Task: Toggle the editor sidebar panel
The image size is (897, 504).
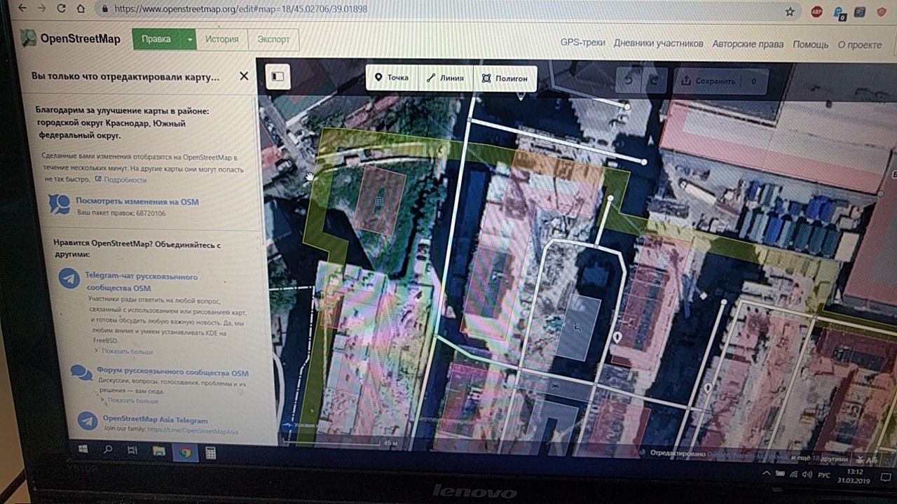Action: [x=278, y=76]
